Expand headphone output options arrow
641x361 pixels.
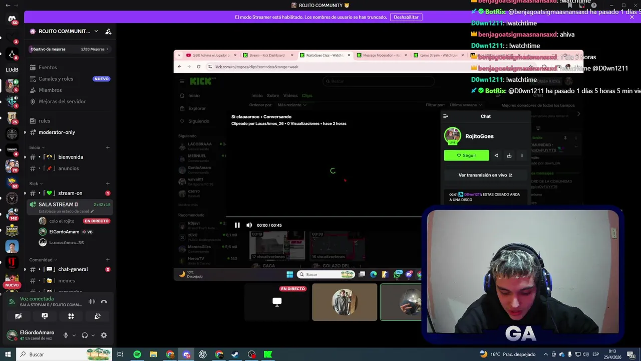(93, 335)
